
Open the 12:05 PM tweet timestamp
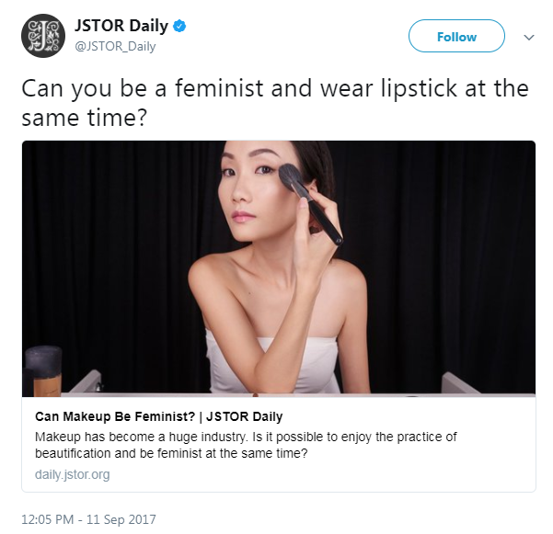pyautogui.click(x=48, y=519)
